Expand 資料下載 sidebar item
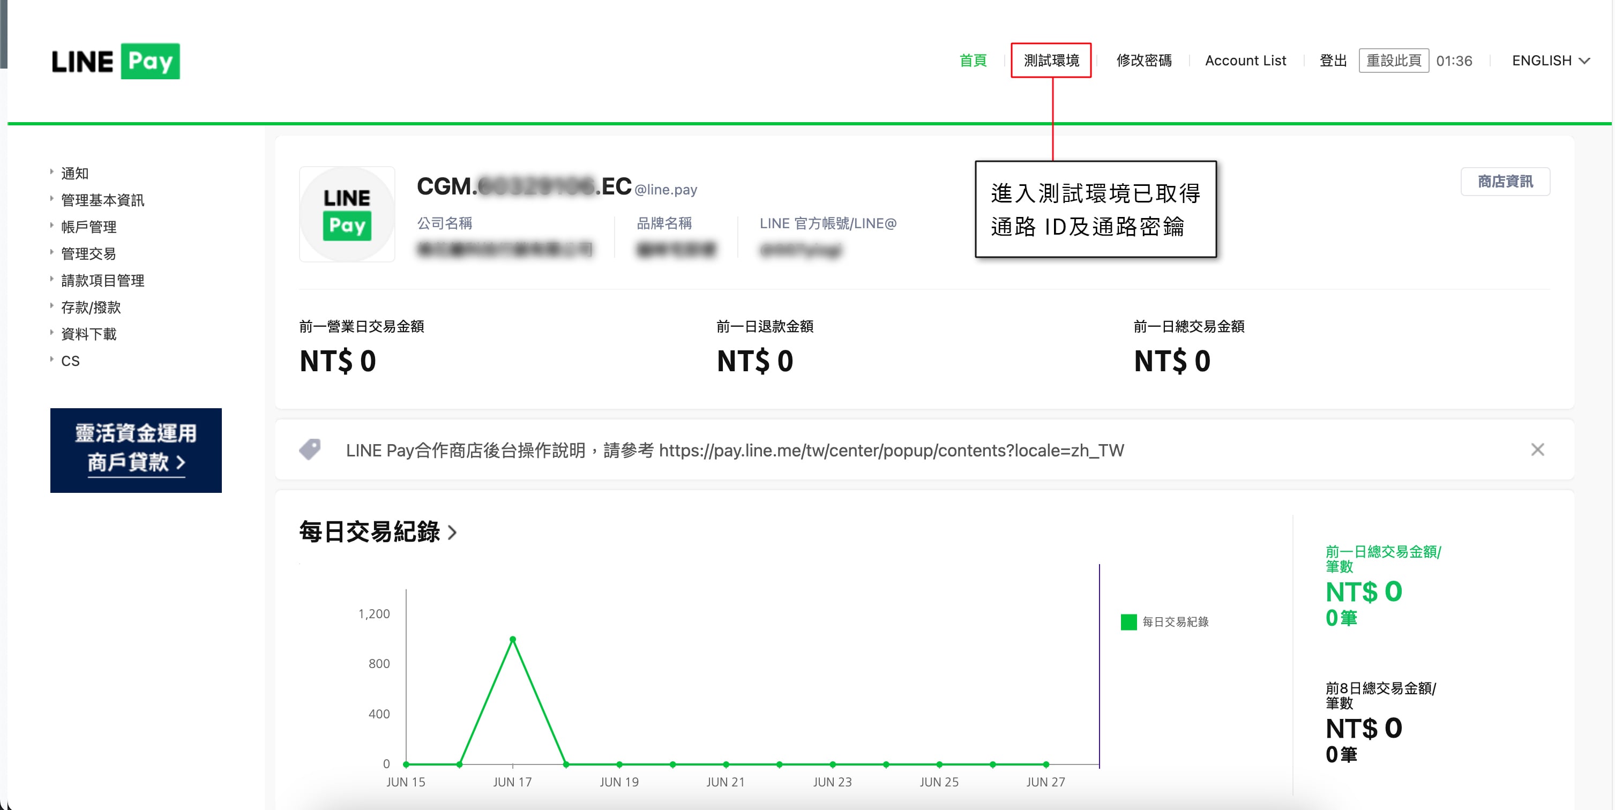 [x=88, y=334]
